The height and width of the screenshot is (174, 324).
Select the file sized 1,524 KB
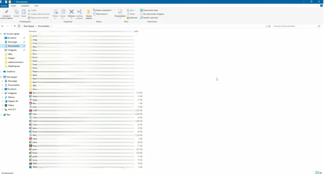(x=85, y=135)
